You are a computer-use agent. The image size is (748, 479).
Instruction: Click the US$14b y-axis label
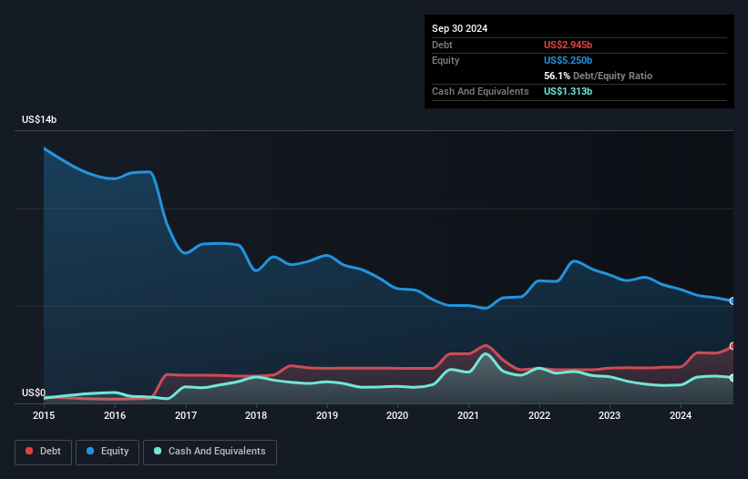[x=39, y=119]
